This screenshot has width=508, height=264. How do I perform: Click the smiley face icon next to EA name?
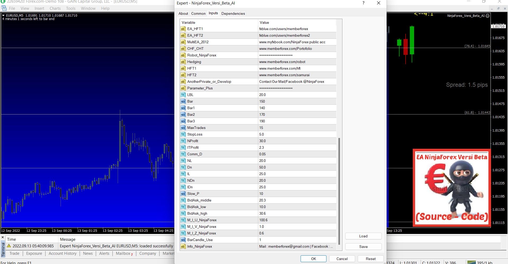click(x=488, y=16)
